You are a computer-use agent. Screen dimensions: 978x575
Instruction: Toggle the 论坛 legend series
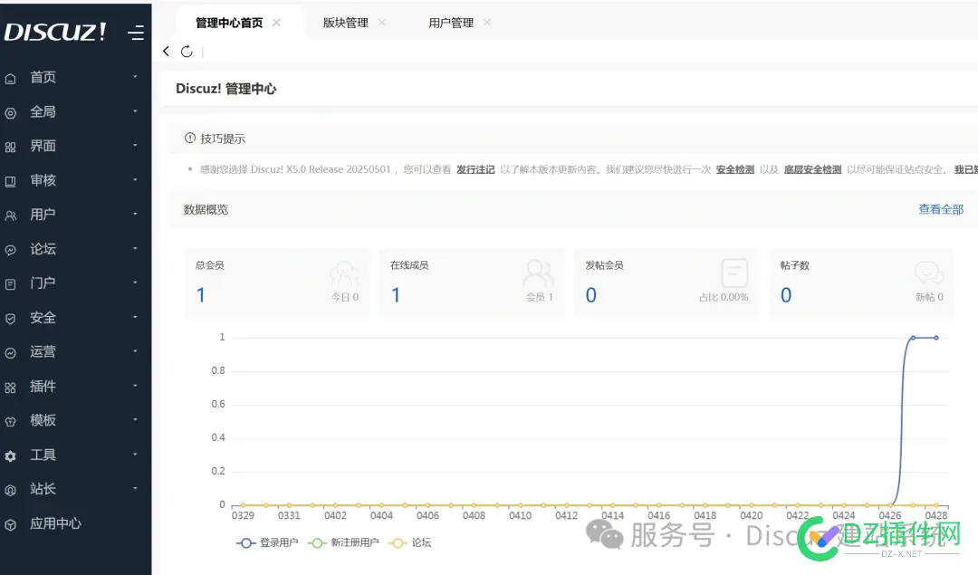point(409,542)
